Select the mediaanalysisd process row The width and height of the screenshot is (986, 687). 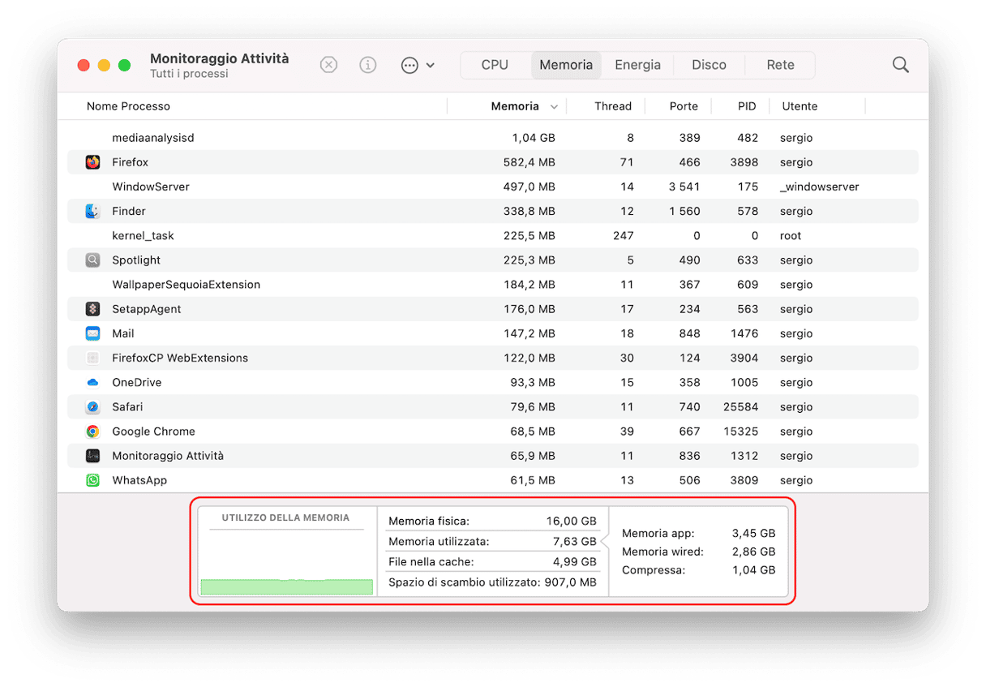[x=493, y=138]
